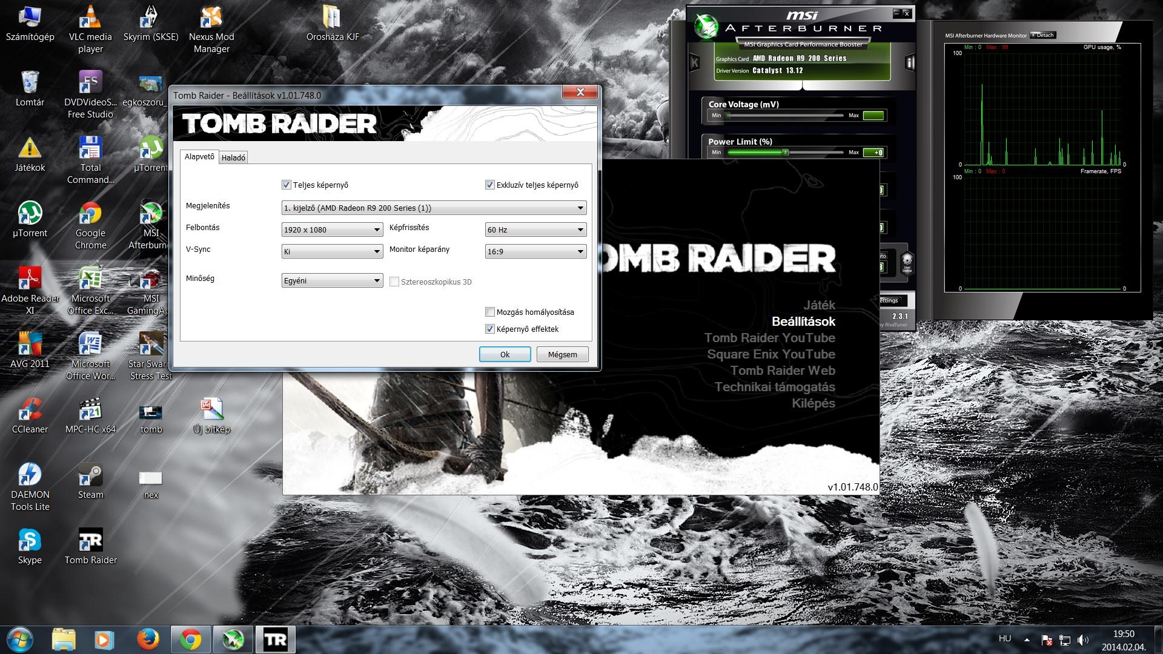This screenshot has width=1163, height=654.
Task: Open DAEMON Tools Lite shortcut
Action: [x=30, y=487]
